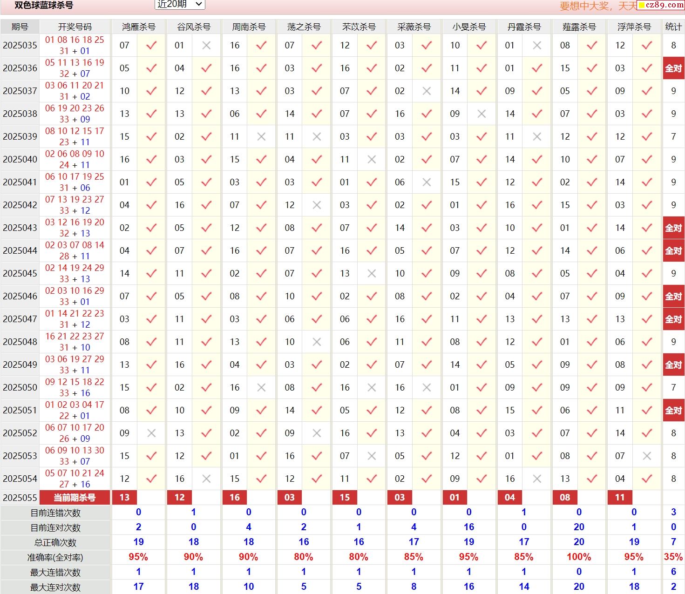Click 鸿雁 cross mark in row 2025052
The width and height of the screenshot is (685, 594).
pos(151,433)
